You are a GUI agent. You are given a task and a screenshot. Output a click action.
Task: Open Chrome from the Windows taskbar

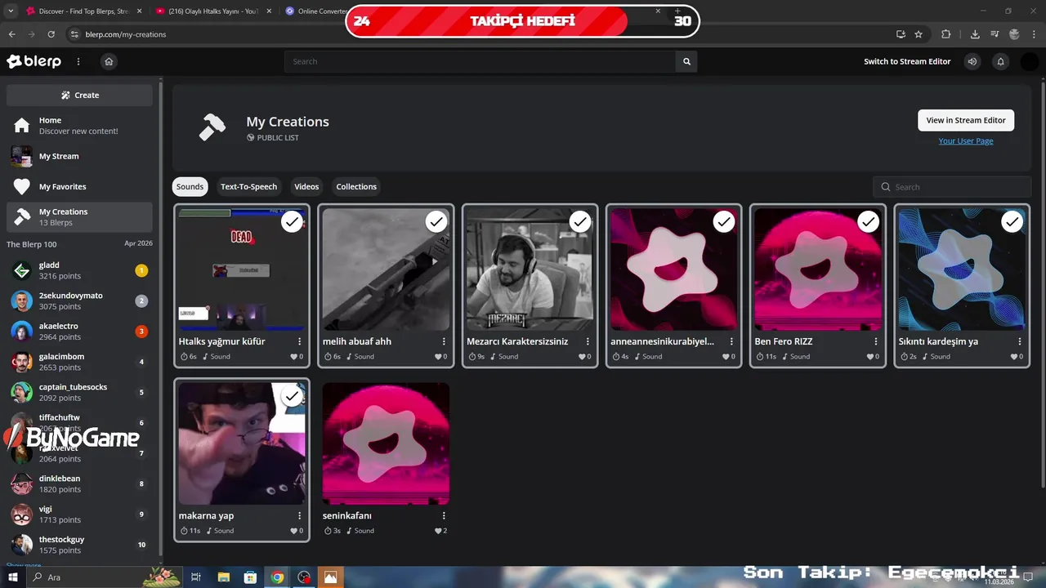coord(277,577)
